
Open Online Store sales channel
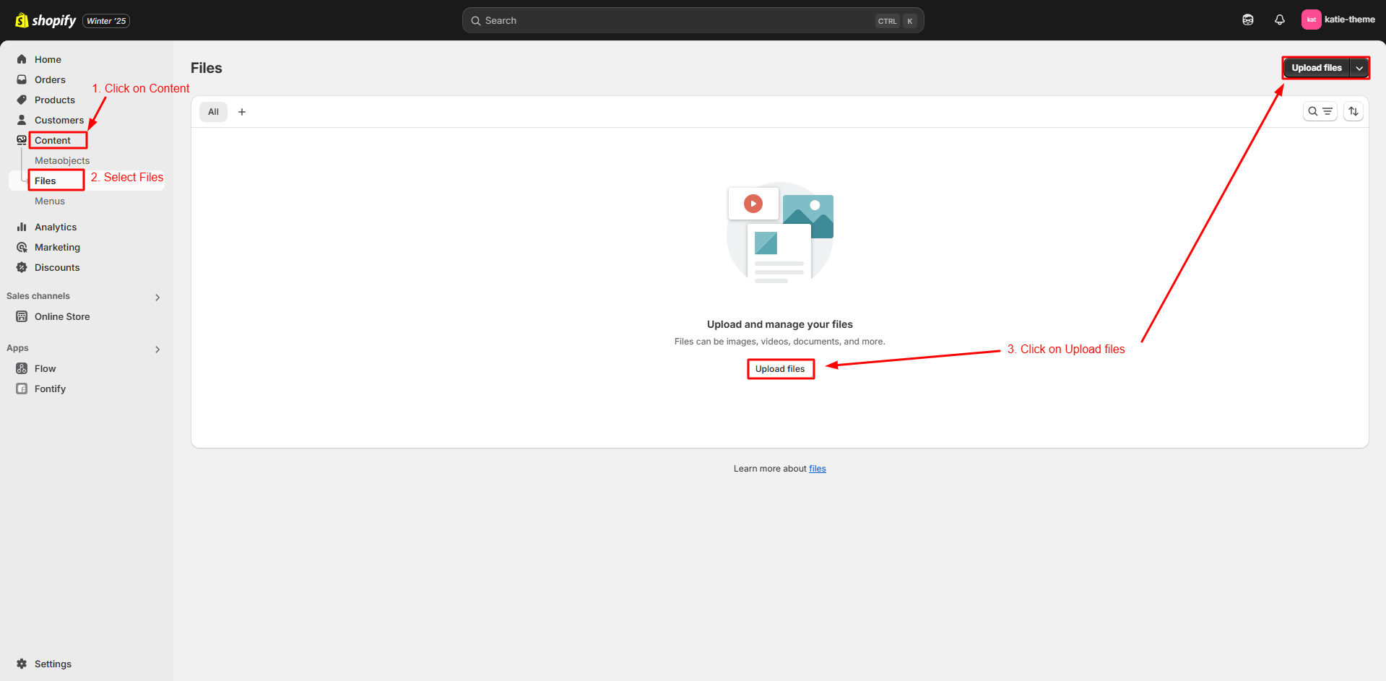62,316
